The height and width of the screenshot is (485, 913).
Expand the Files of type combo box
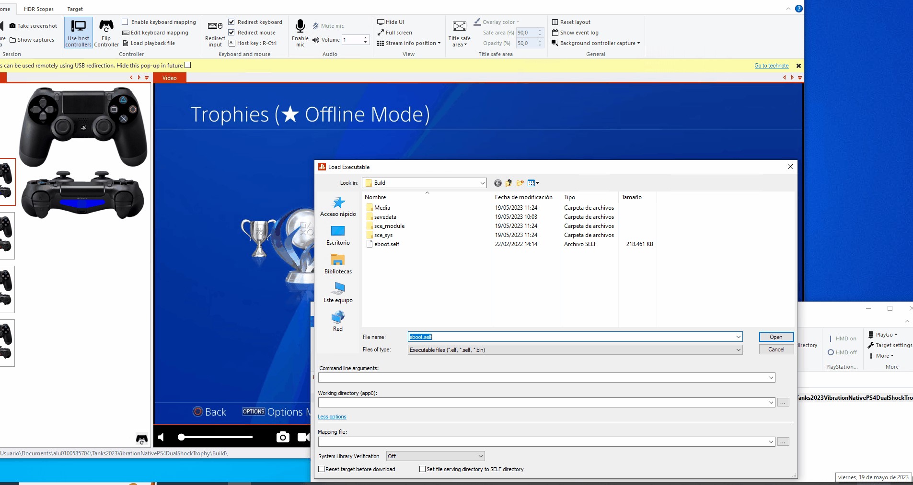(738, 350)
